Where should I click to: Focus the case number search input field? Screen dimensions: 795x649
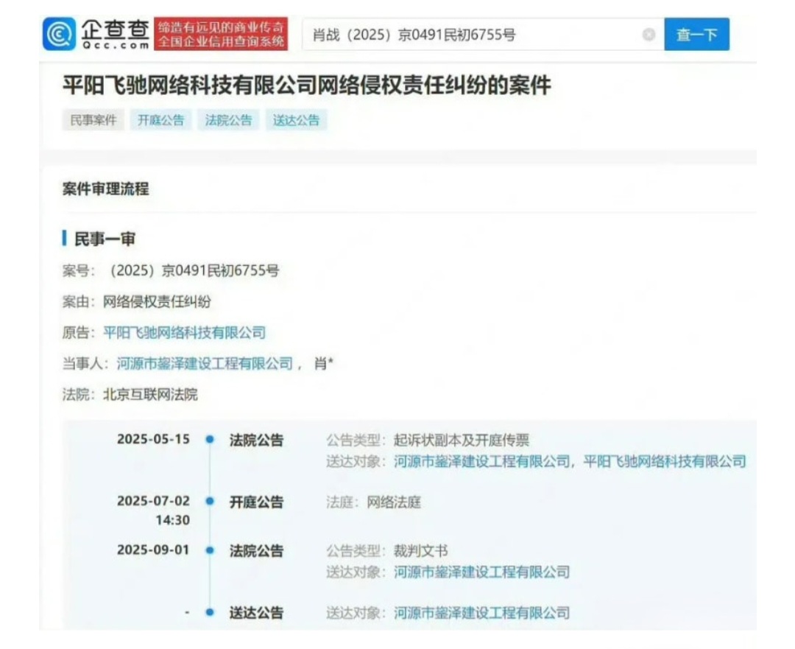(471, 35)
